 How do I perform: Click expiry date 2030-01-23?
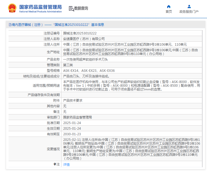[72, 134]
